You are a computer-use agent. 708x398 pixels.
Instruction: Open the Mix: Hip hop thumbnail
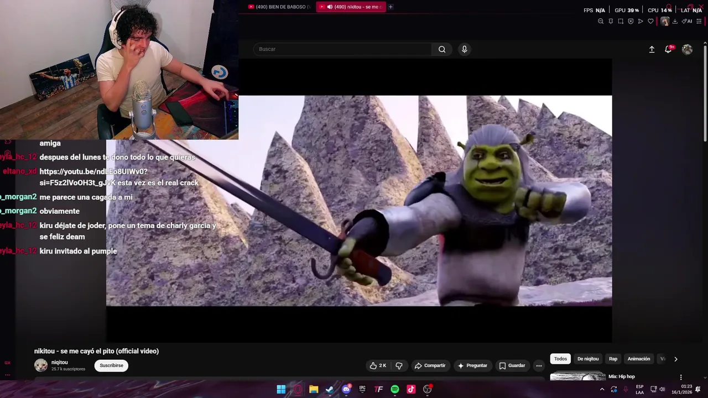577,376
